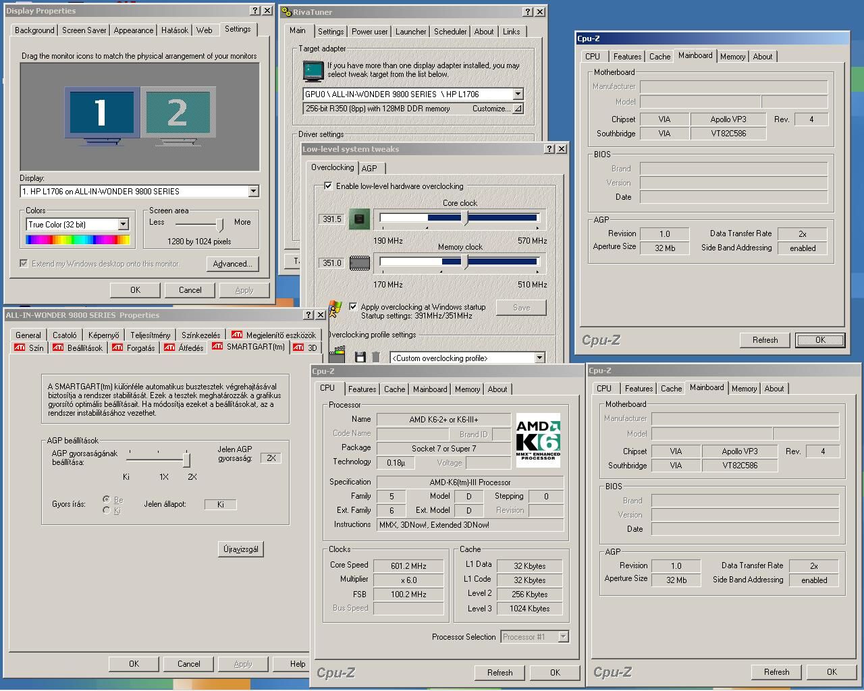Open the Hatások tab in Display Properties
The height and width of the screenshot is (691, 864).
175,30
